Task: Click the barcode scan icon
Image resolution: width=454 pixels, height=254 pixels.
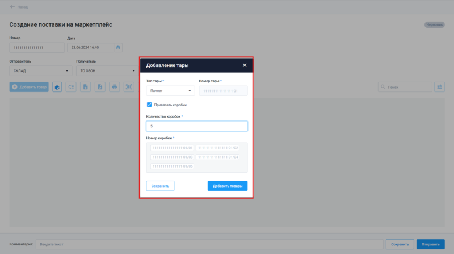Action: (x=128, y=87)
